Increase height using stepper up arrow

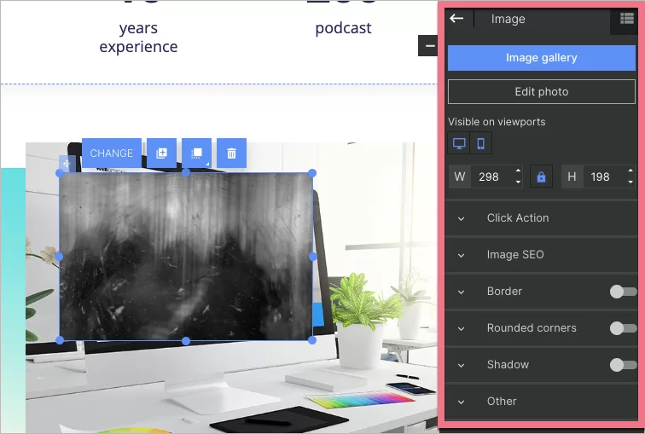pyautogui.click(x=630, y=172)
